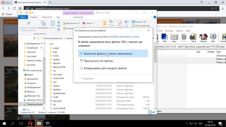
Task: Select 'mods' folder in file list
Action: coord(56,56)
